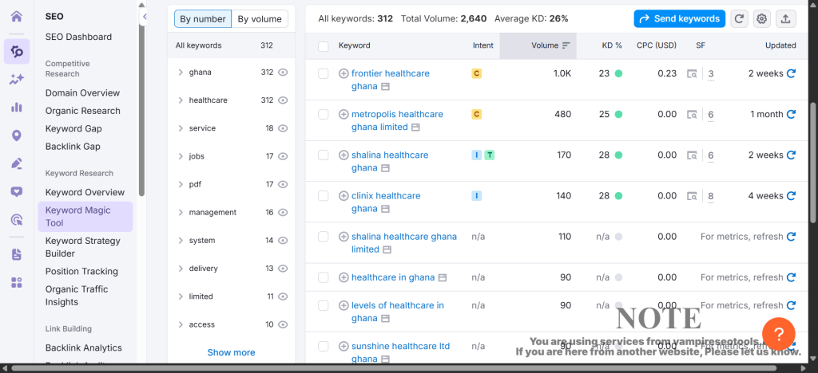Expand the access keyword group
Screen dimensions: 818x373
(181, 324)
